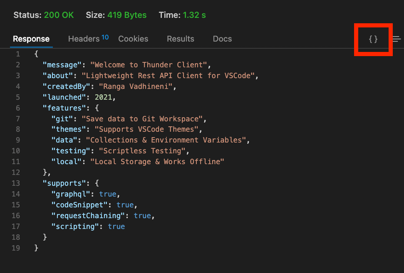Click the "Scriptless Testing" value
404x273 pixels.
[142, 151]
